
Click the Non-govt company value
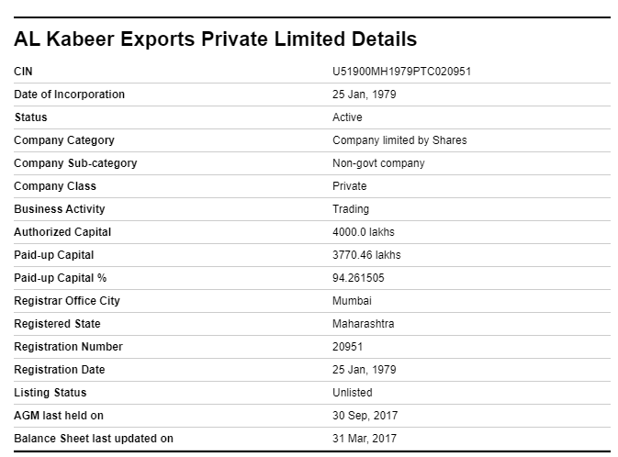378,163
